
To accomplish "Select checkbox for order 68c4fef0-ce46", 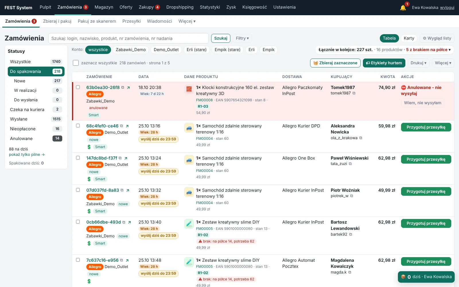I will click(78, 125).
